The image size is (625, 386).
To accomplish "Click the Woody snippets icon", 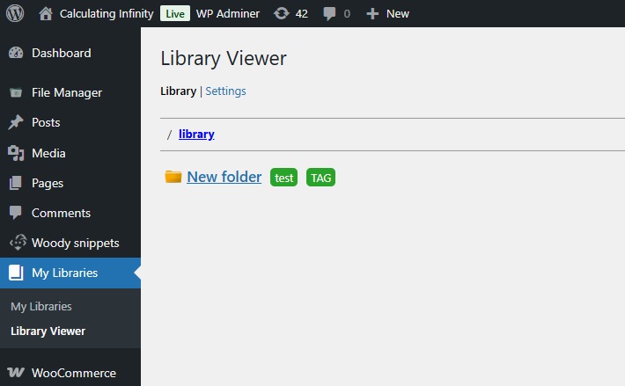I will pos(18,243).
